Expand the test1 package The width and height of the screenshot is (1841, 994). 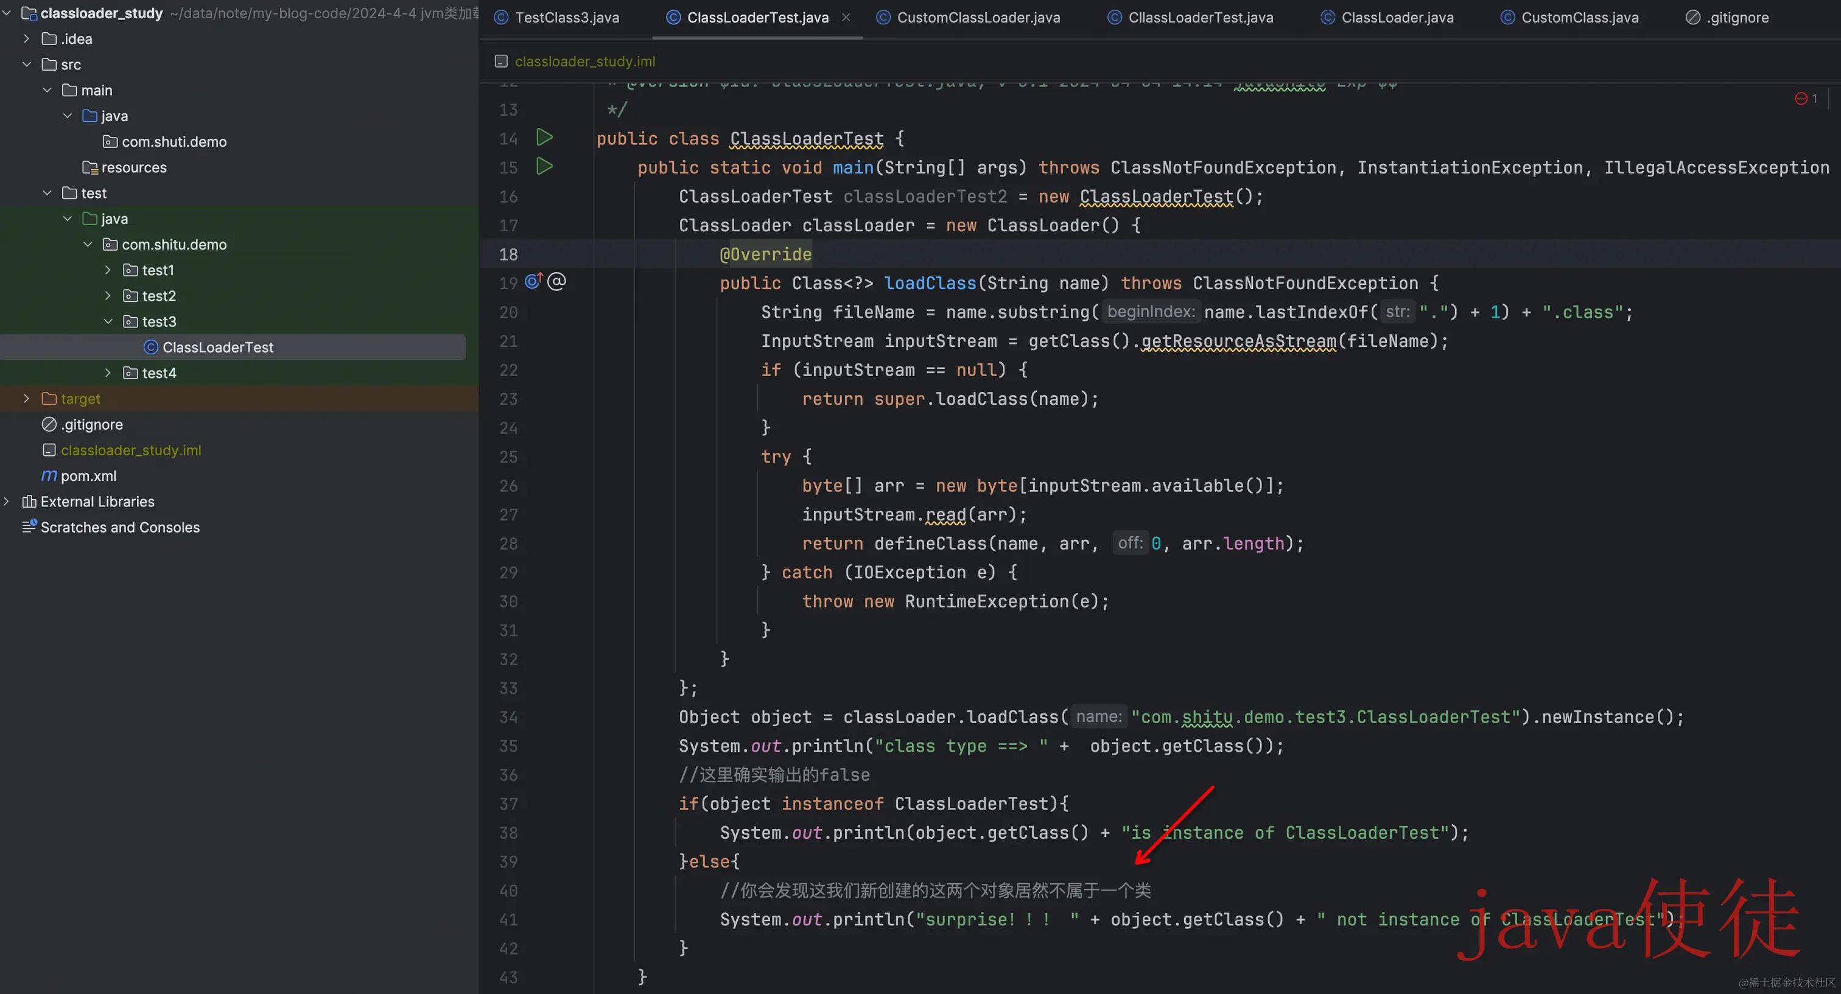[x=108, y=270]
